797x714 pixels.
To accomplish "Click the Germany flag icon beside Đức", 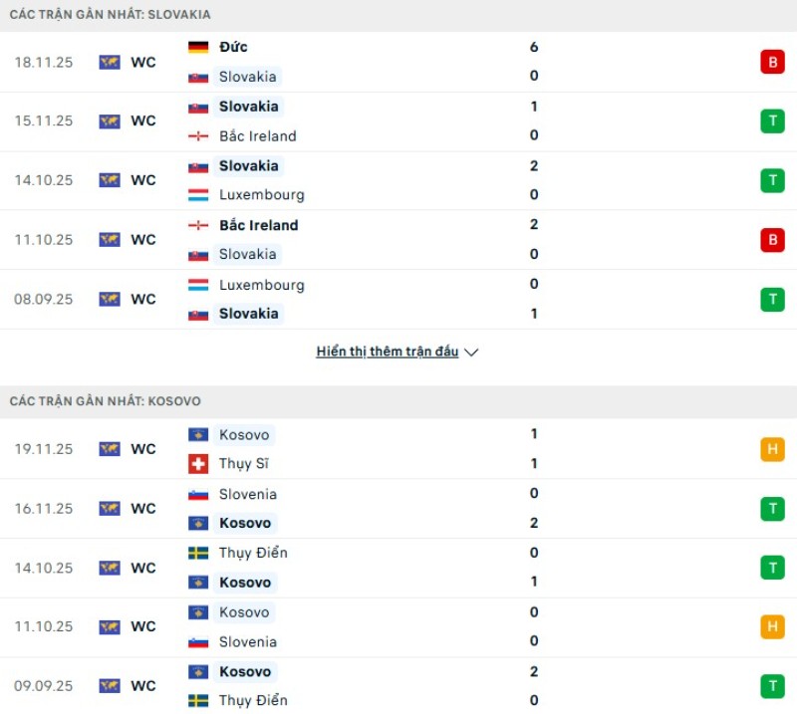I will (x=198, y=47).
